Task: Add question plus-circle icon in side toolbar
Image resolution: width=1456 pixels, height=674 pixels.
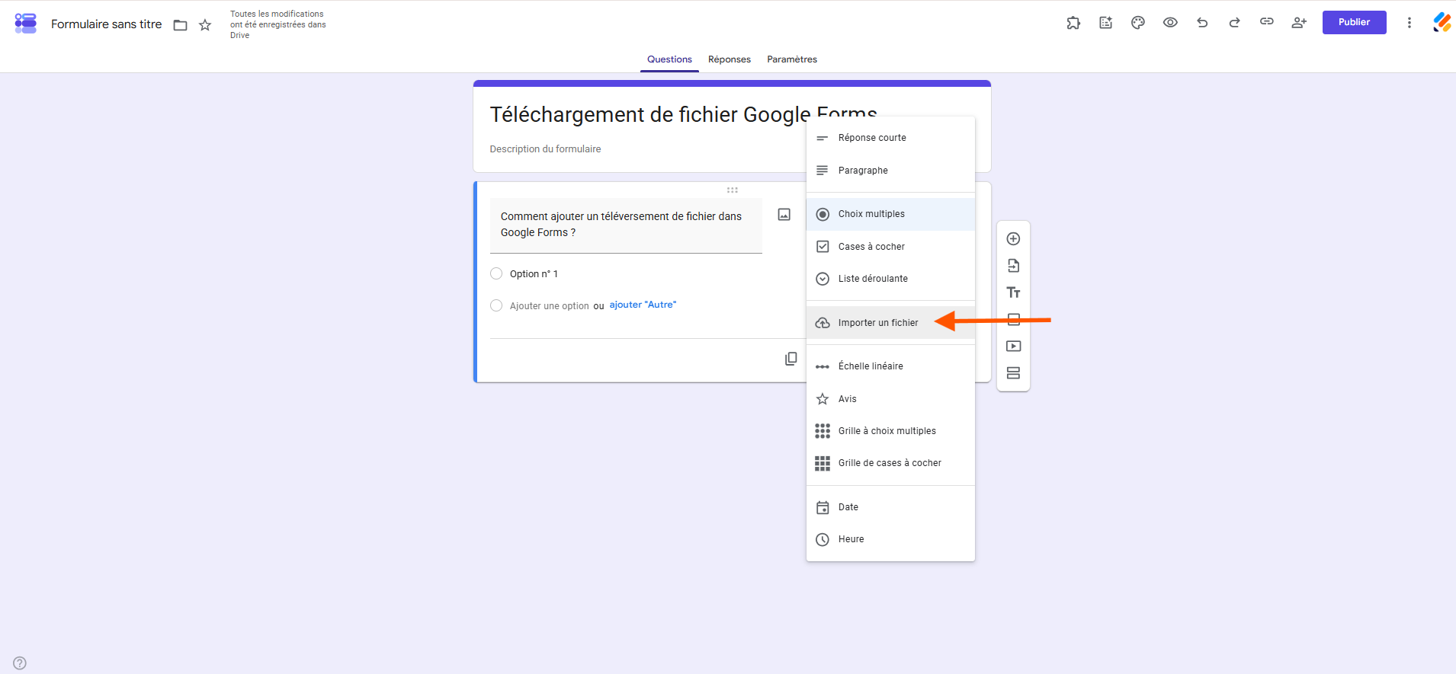Action: [1013, 239]
